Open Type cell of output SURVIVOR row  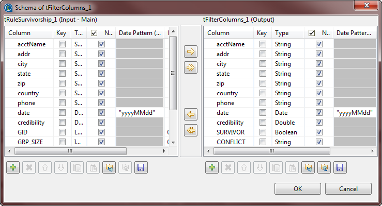[x=288, y=132]
